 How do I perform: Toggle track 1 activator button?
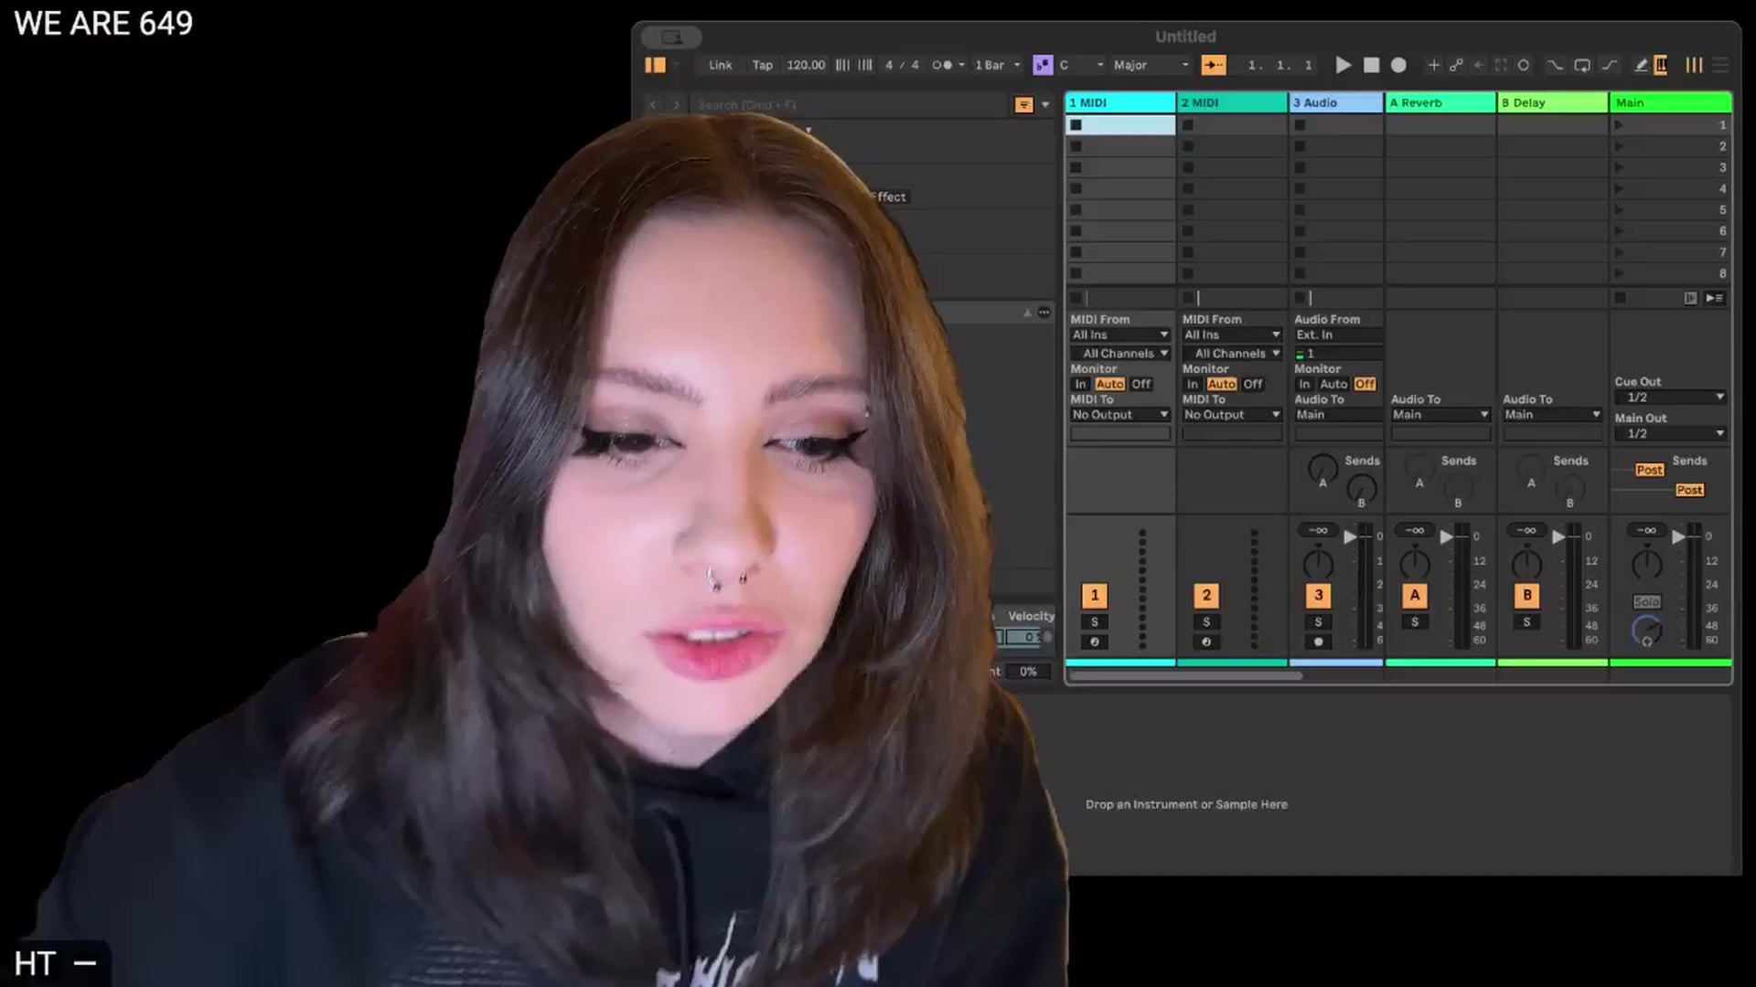point(1095,596)
